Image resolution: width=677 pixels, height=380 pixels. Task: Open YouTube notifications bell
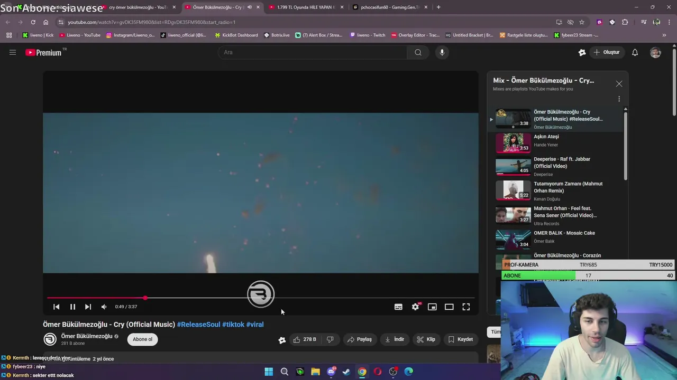coord(635,52)
